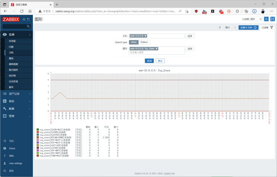Click the CLOSE-WAIT legend color swatch
Viewport: 277px width, 177px height.
38,130
